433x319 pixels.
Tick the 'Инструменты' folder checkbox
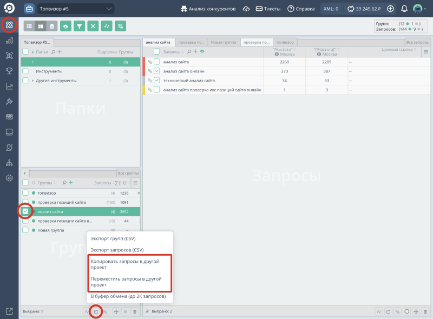pos(25,71)
